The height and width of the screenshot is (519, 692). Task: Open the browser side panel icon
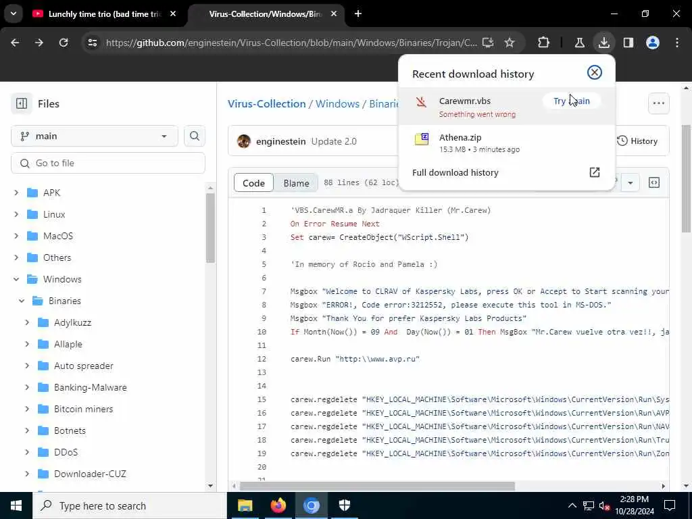tap(628, 43)
